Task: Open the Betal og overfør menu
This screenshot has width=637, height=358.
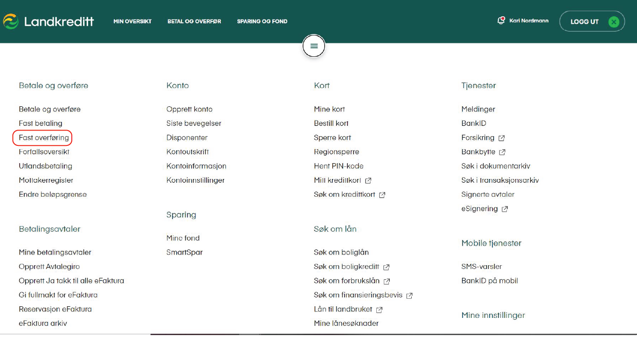Action: (194, 21)
